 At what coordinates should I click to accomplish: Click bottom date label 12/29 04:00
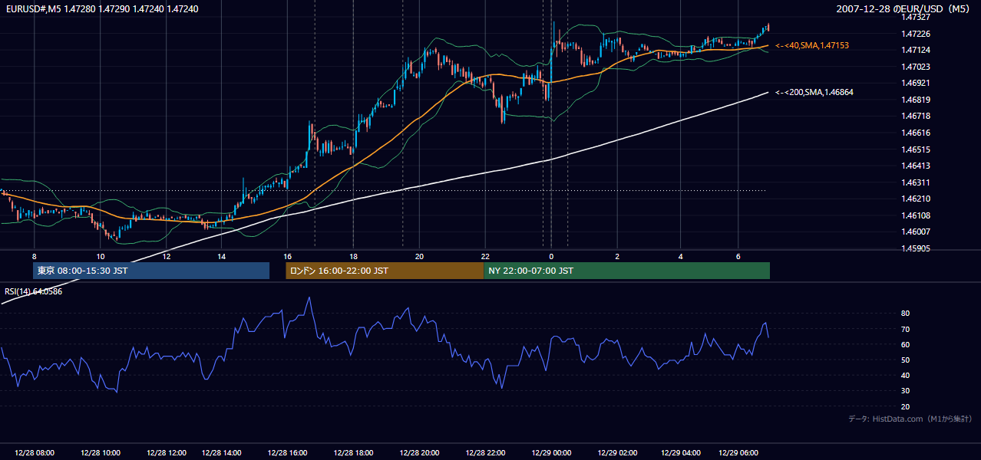click(x=680, y=452)
